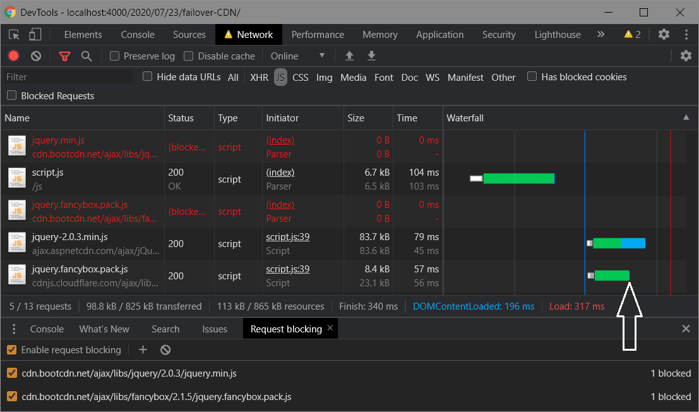The image size is (699, 412).
Task: Open script.js:39 initiator link for jquery-2.0.3.min.js
Action: 287,237
